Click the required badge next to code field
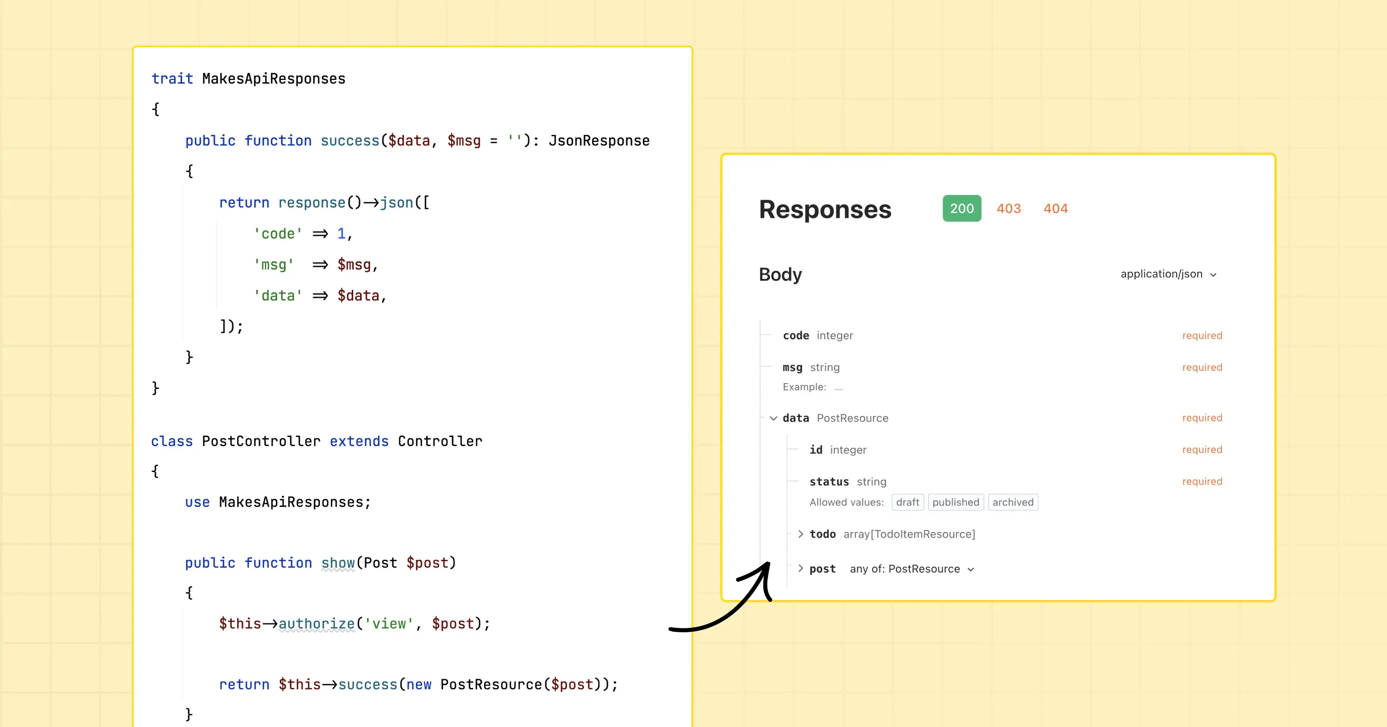The width and height of the screenshot is (1387, 727). pos(1201,335)
